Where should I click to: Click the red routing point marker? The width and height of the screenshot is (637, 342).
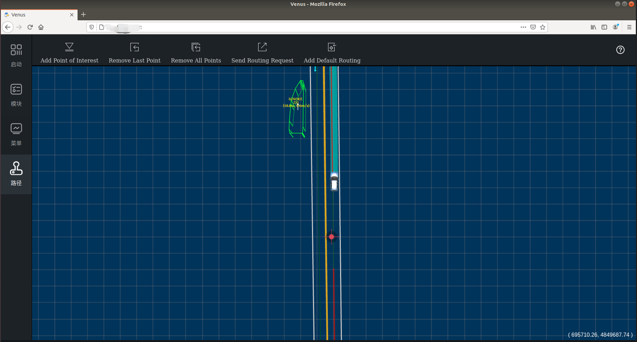point(331,237)
